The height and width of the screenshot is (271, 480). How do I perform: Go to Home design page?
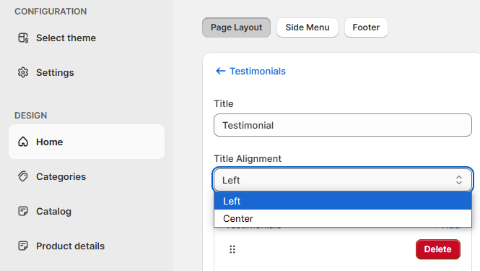87,142
